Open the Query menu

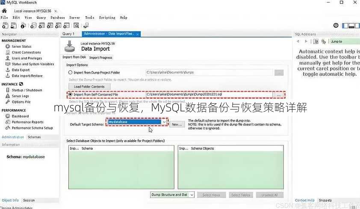tap(41, 17)
